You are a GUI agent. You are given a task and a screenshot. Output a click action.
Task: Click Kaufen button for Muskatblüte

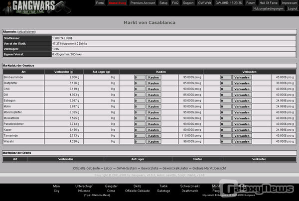tap(153, 118)
